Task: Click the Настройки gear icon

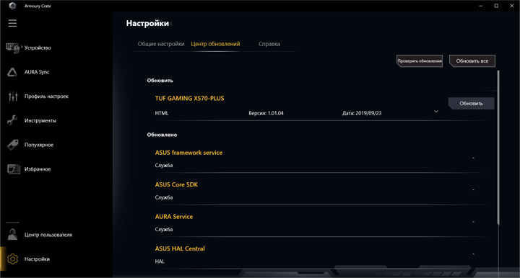Action: (x=12, y=259)
